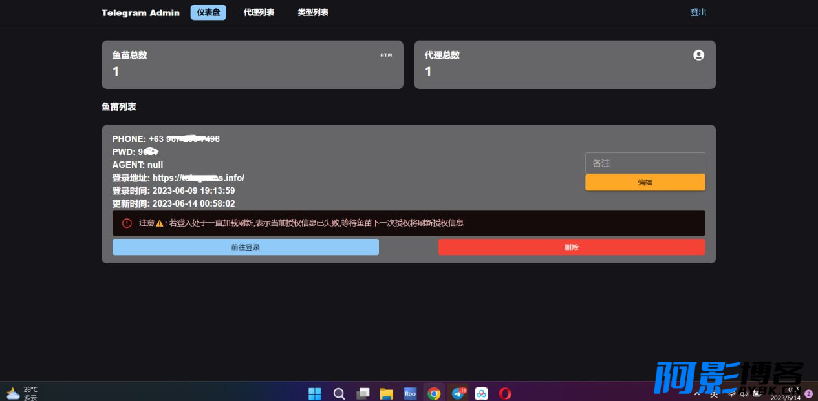Click the taskbar date 2023/6/14
Viewport: 818px width, 401px height.
point(785,398)
